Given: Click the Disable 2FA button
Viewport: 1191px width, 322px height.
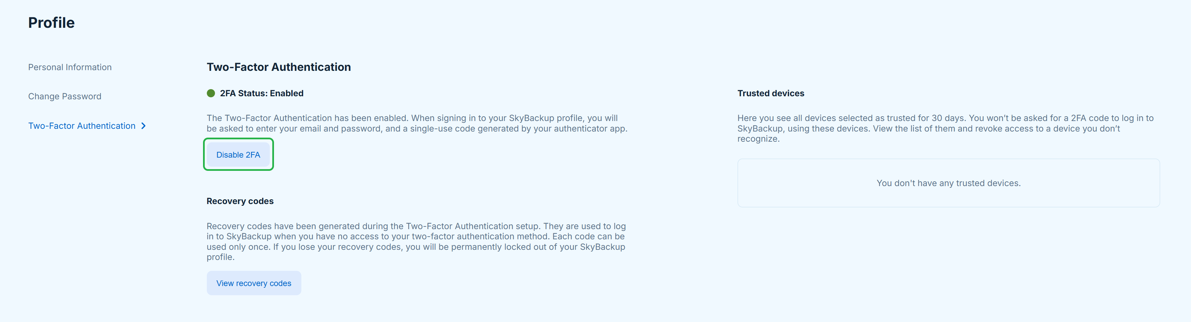Looking at the screenshot, I should pos(238,155).
